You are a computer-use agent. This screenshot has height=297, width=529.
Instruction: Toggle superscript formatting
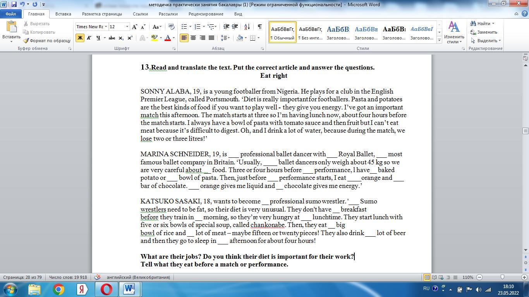(130, 38)
